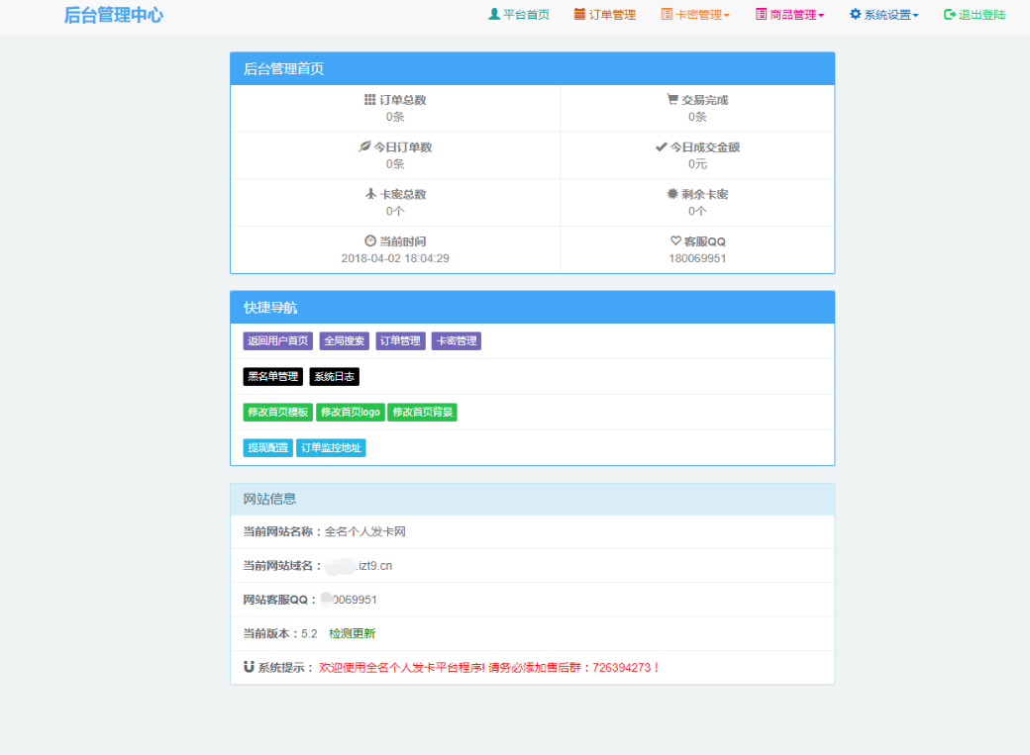Click the red welcome notice with 726394273

[489, 668]
